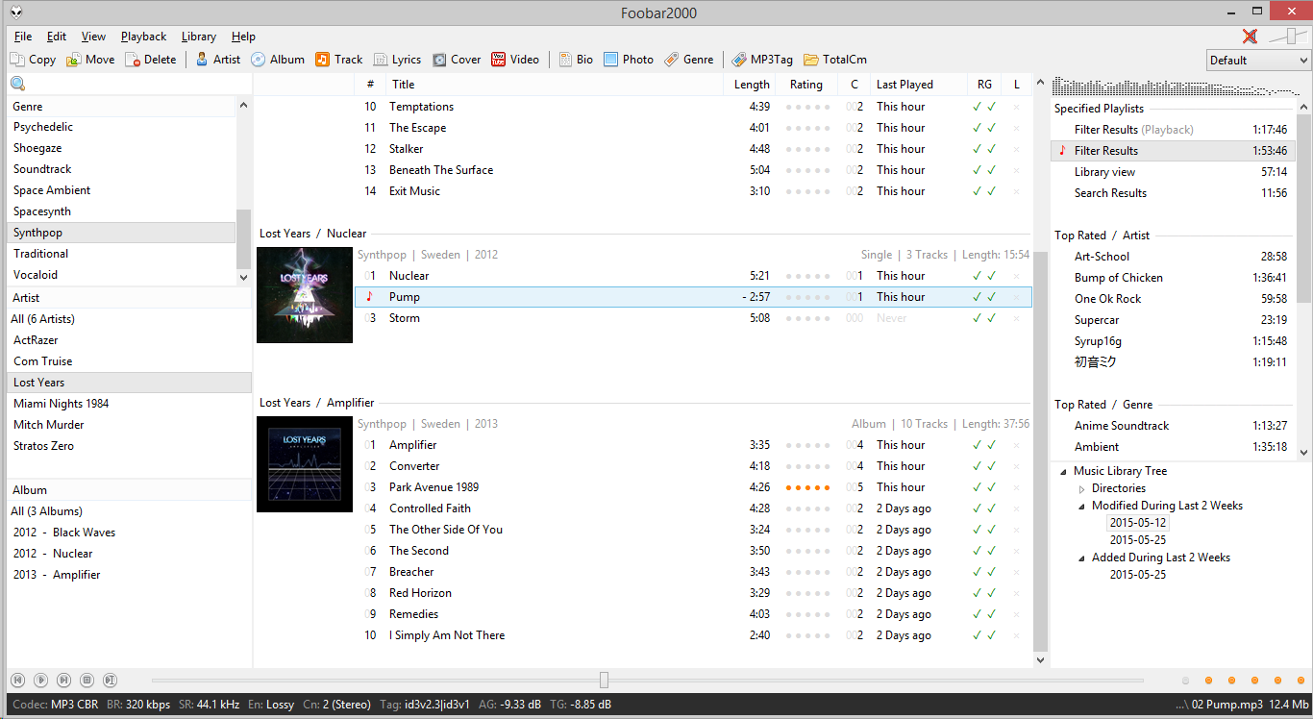
Task: Select Miami Nights 1984 artist
Action: pyautogui.click(x=61, y=404)
